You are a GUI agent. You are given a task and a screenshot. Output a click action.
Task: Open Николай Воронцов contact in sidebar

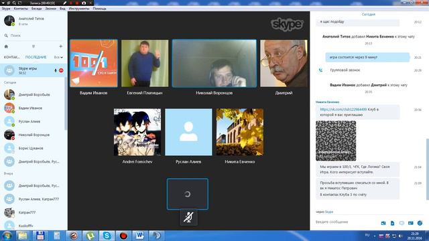click(32, 135)
